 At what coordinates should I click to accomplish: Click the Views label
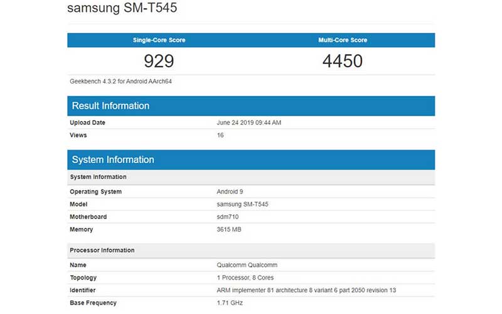tap(78, 135)
